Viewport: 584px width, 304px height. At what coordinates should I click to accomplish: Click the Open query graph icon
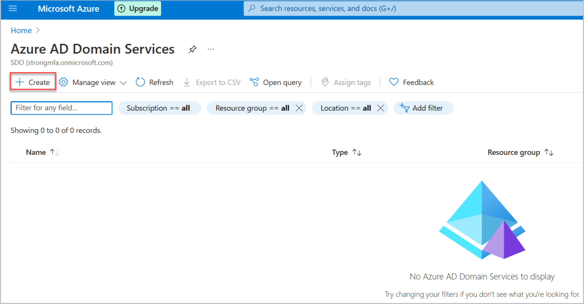[x=254, y=82]
